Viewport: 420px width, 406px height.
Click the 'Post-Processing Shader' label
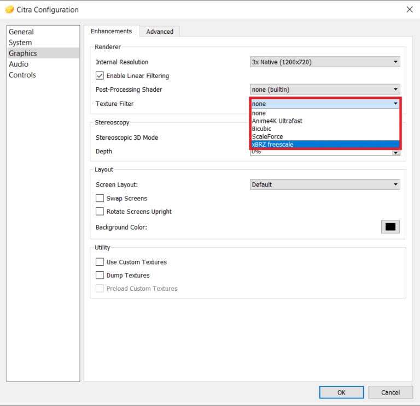pyautogui.click(x=129, y=89)
